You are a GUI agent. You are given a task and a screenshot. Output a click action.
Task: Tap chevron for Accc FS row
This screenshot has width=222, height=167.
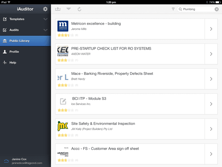(211, 154)
